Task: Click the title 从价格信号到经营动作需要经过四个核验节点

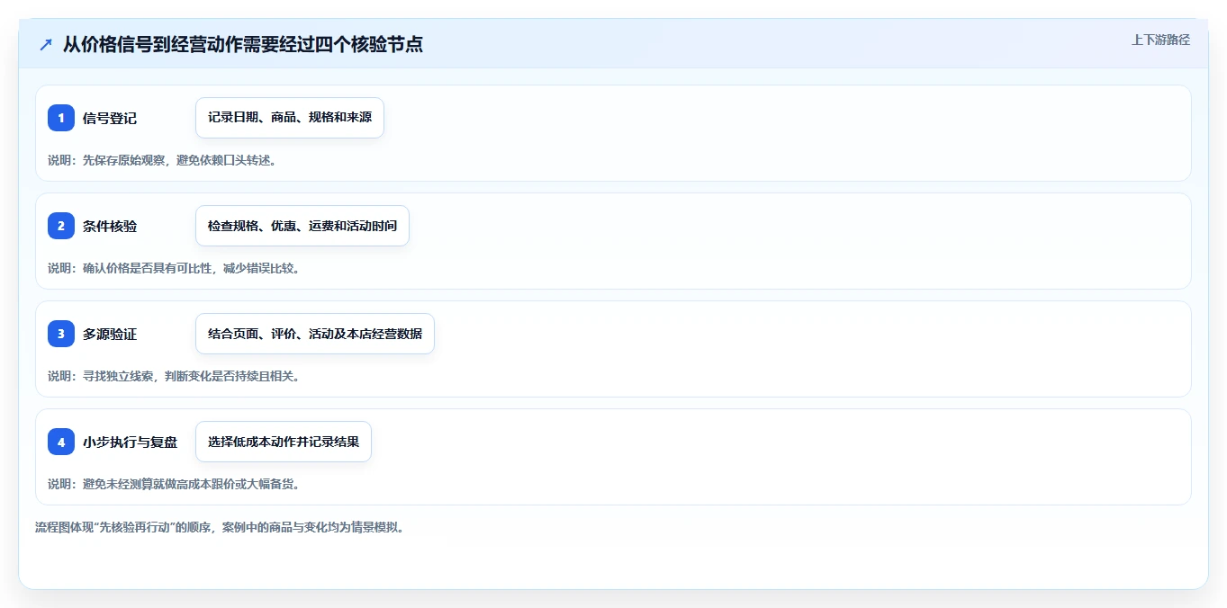Action: [243, 44]
